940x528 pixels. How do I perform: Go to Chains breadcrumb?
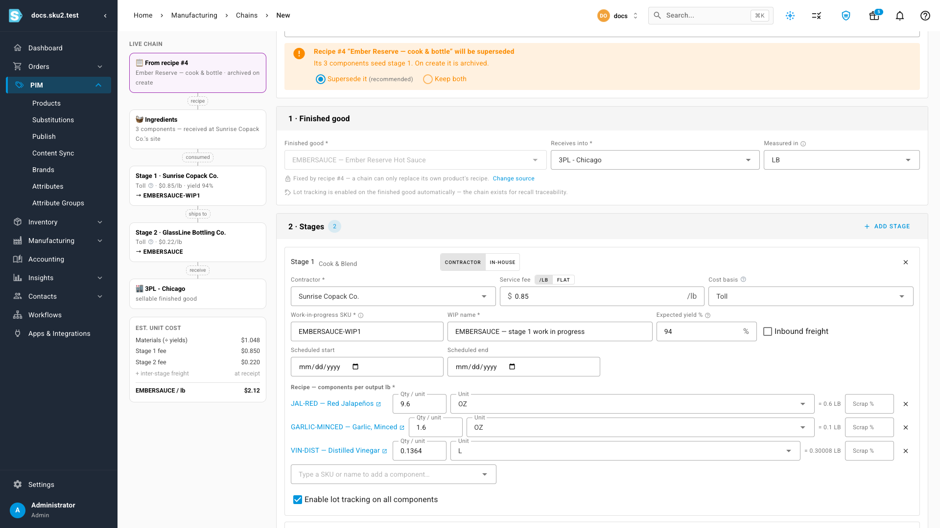247,15
